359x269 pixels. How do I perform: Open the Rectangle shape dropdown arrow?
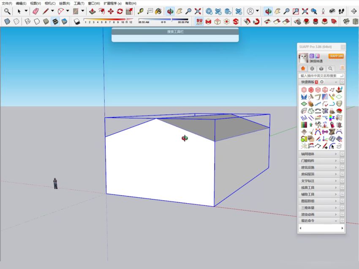[83, 11]
